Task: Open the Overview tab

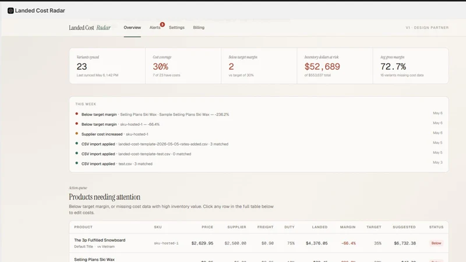Action: coord(132,27)
